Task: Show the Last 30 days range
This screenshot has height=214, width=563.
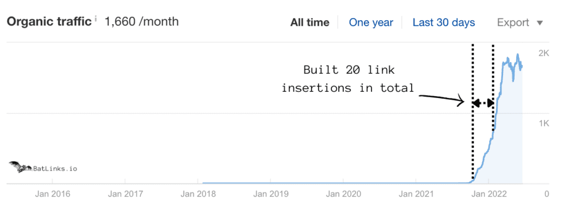Action: coord(444,23)
